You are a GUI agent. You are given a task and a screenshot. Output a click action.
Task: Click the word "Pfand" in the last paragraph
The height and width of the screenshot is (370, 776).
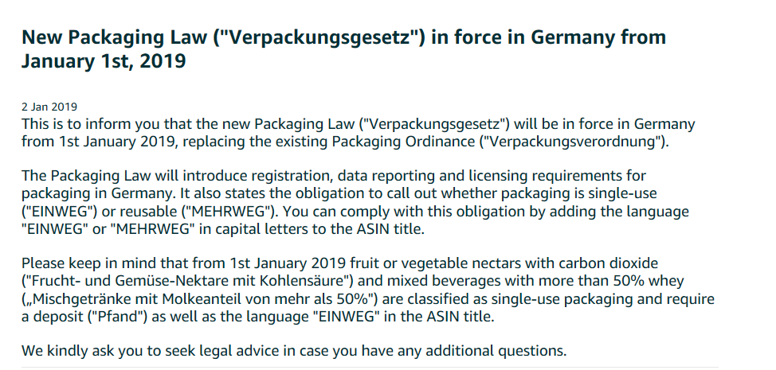(x=118, y=317)
